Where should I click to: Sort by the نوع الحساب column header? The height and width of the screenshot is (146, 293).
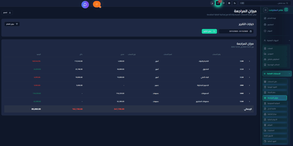tap(132, 54)
